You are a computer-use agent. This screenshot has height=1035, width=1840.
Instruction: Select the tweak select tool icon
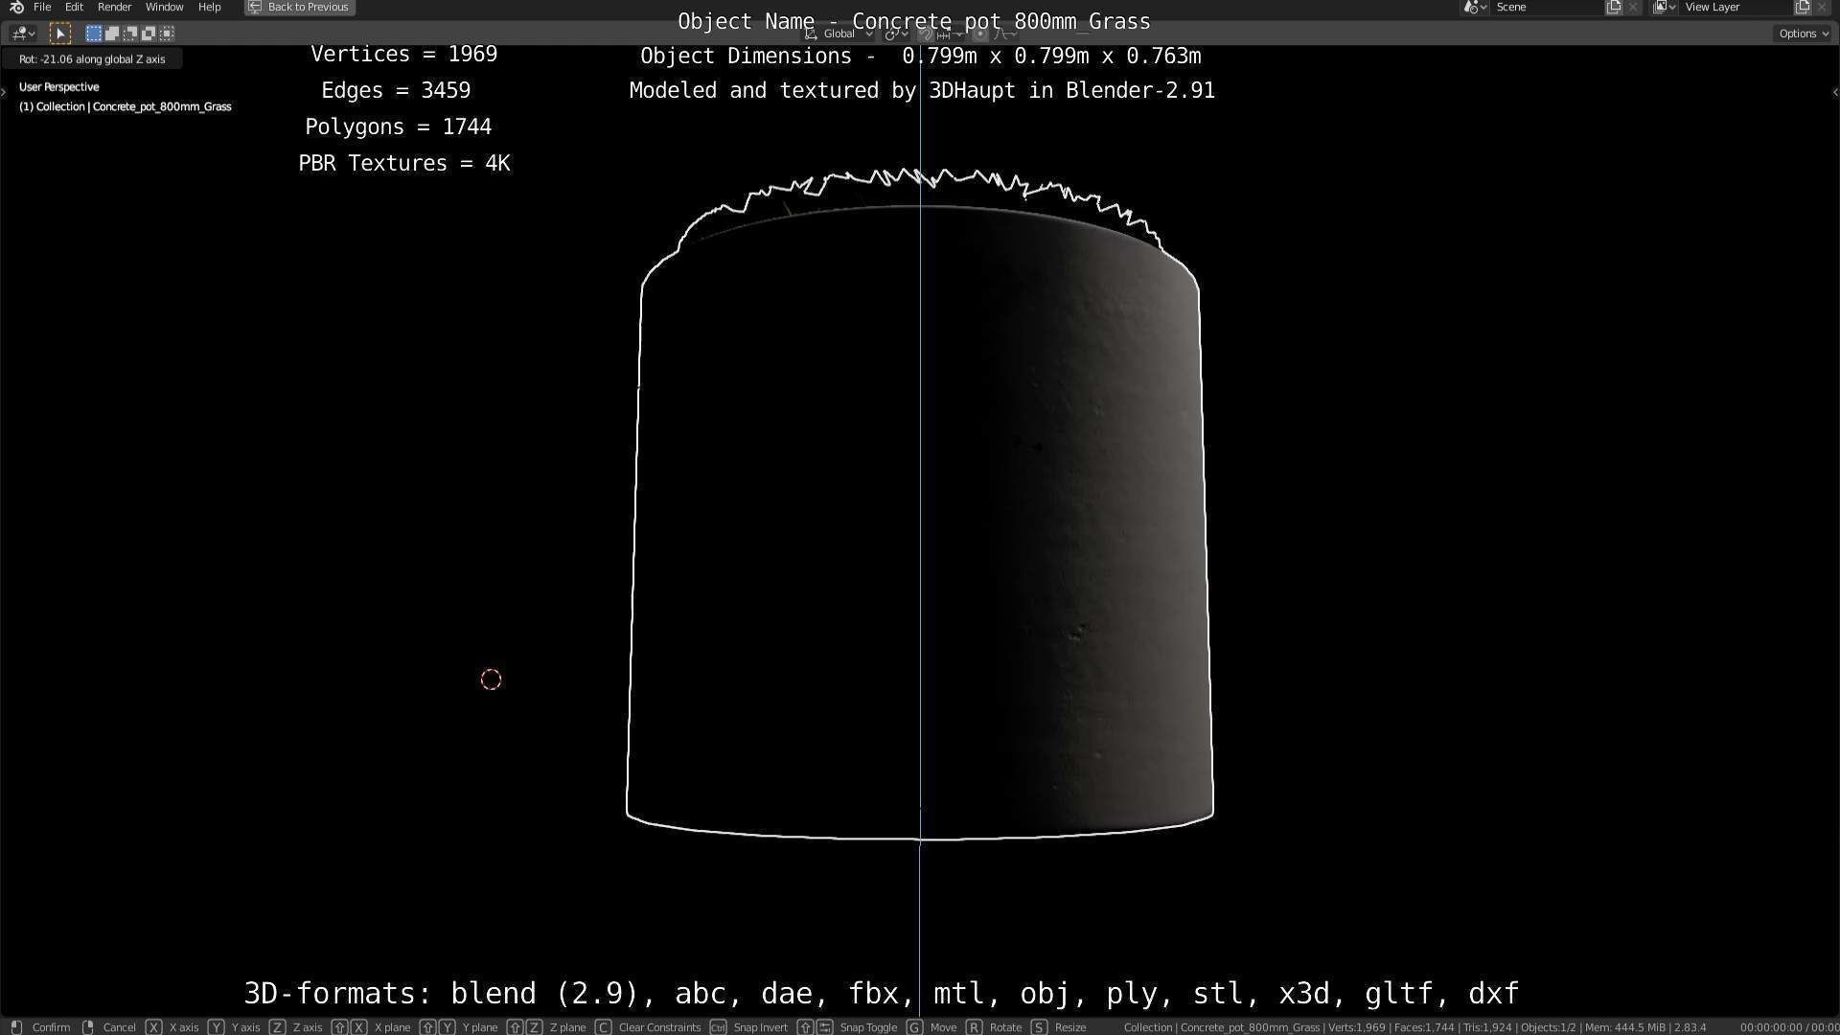point(59,34)
